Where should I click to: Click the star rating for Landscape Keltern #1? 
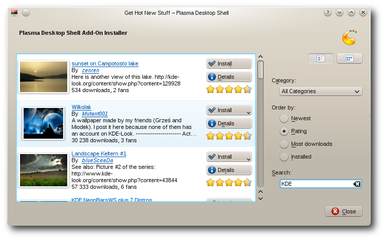point(228,182)
